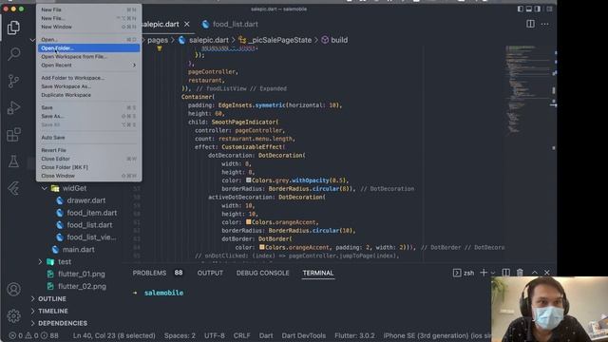Open the Flutter sidebar icon
Screen dimensions: 608x342
(x=13, y=188)
